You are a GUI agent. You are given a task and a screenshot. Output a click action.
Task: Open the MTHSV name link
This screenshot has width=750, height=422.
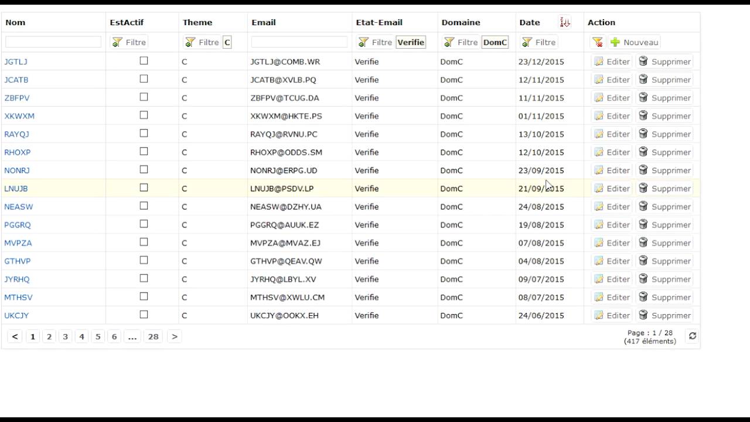pos(19,298)
